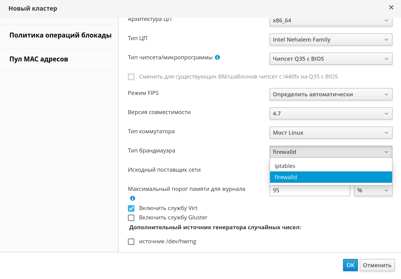401x279 pixels.
Task: Expand the switch type Linux bridge dropdown
Action: [x=331, y=133]
